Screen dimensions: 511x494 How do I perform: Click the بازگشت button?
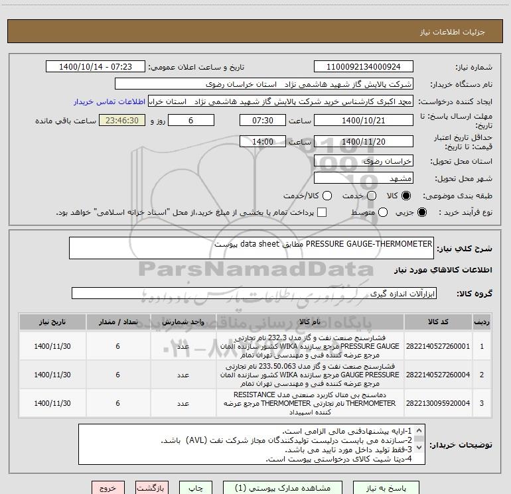[x=152, y=488]
